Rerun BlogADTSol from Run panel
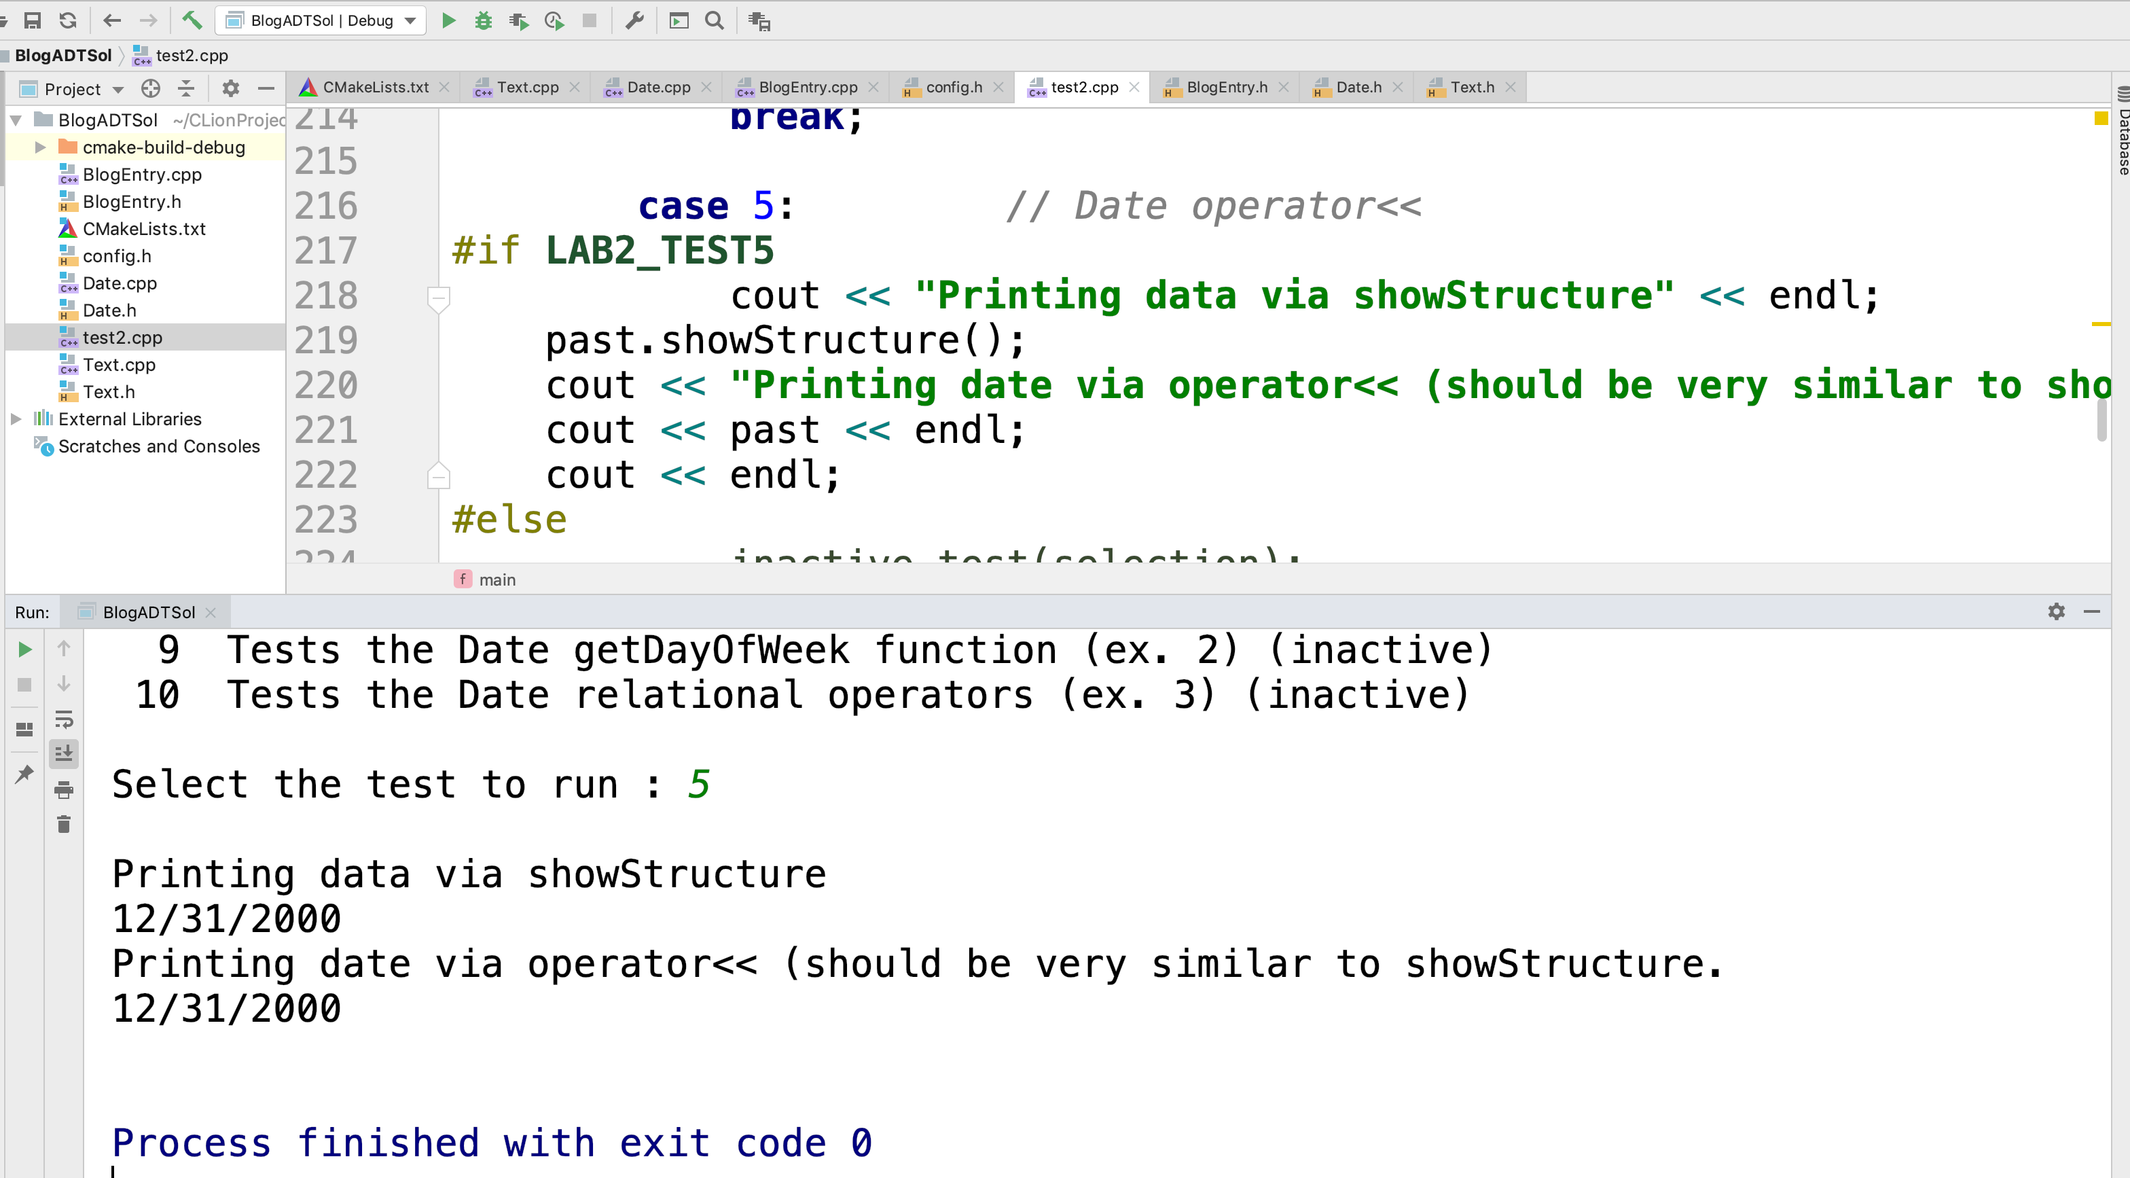Screen dimensions: 2130x1178 pos(25,649)
